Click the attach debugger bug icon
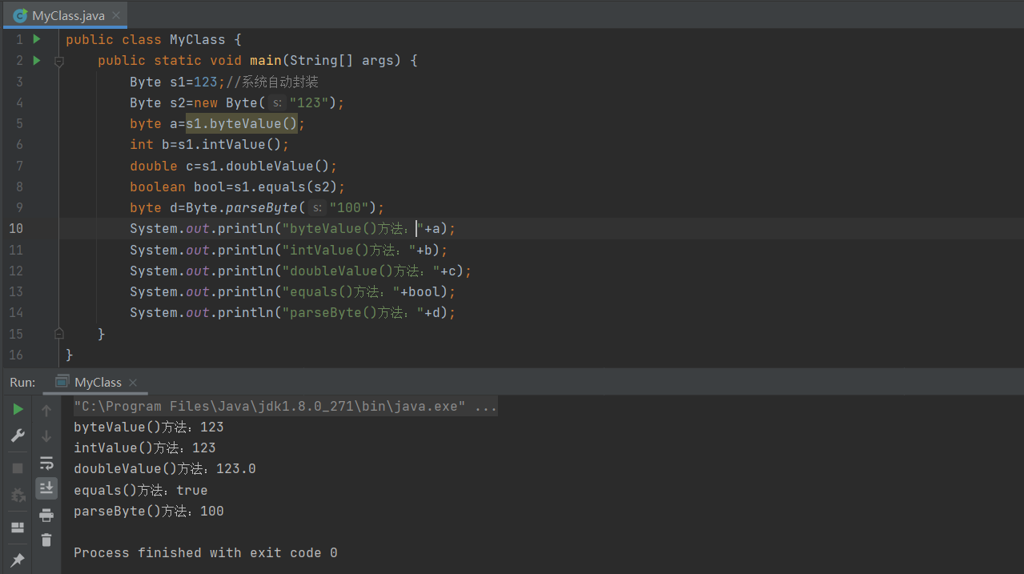 [x=18, y=496]
